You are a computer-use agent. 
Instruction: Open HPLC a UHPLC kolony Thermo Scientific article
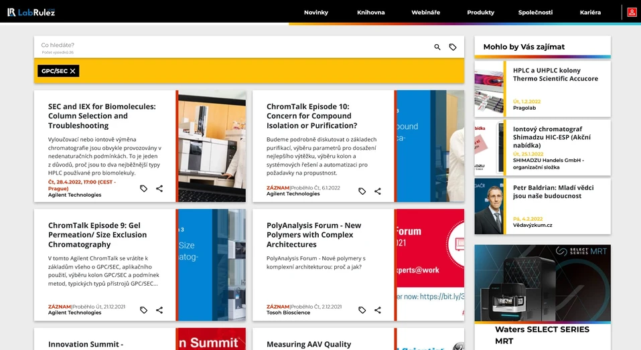pos(555,74)
